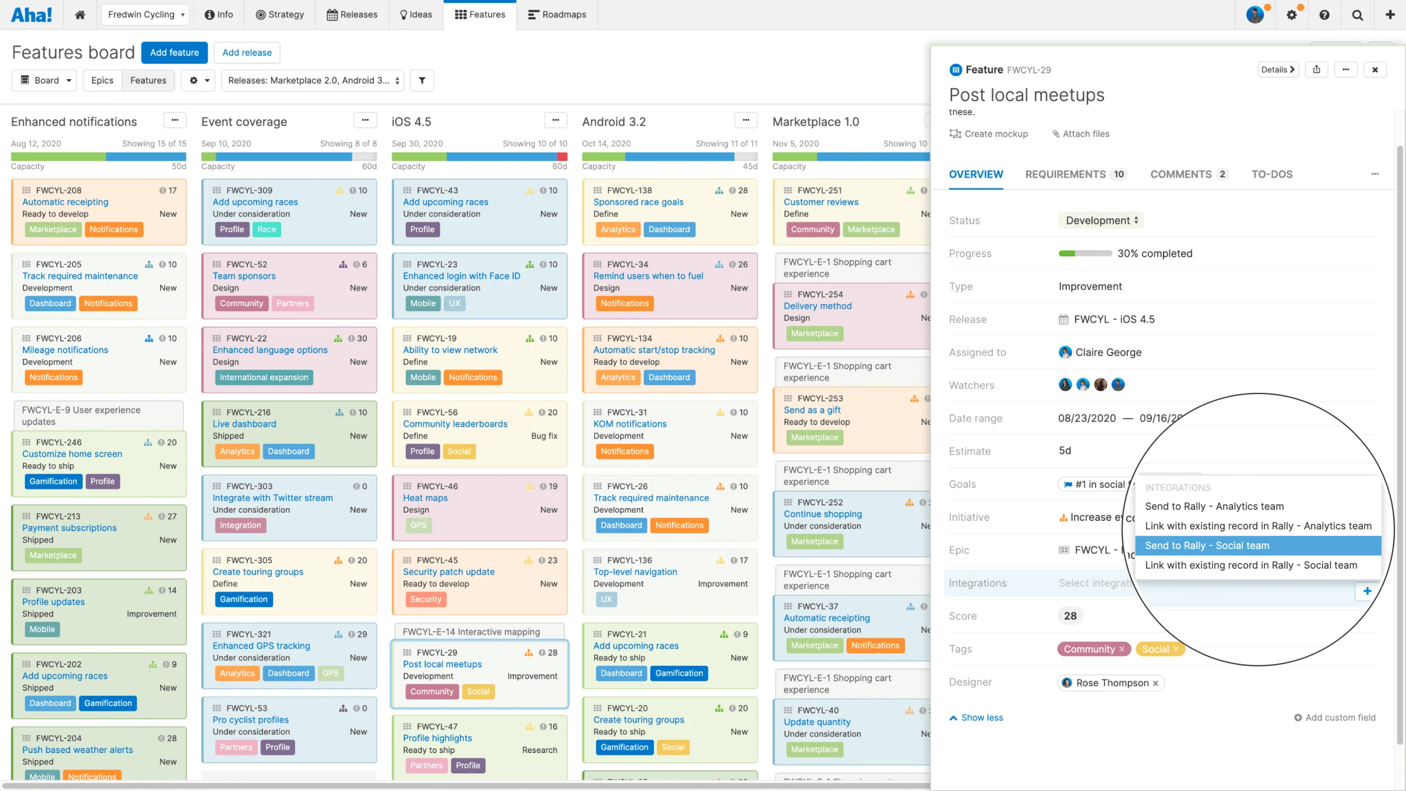This screenshot has height=791, width=1406.
Task: Open the global search icon
Action: 1357,14
